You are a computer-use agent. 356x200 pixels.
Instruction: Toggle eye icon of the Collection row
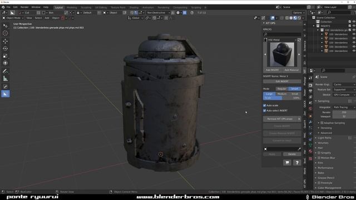click(x=354, y=22)
